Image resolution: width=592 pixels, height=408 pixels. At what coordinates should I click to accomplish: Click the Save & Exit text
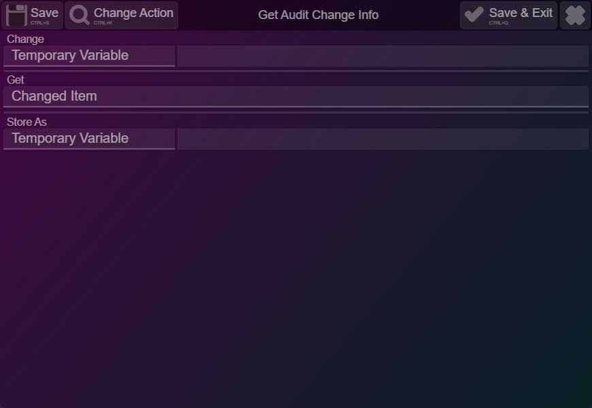(521, 13)
